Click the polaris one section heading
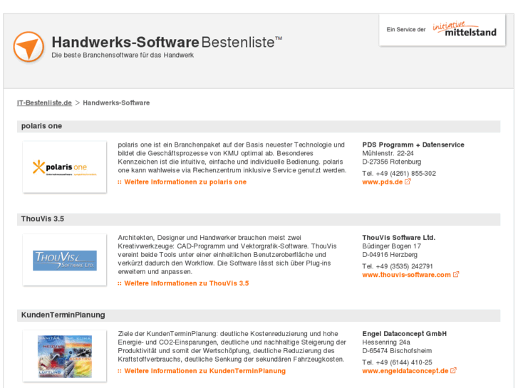 (41, 126)
